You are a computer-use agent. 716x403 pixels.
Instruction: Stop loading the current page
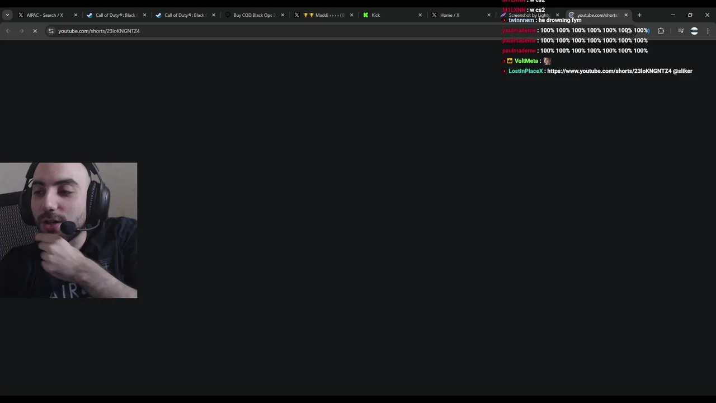click(x=35, y=31)
